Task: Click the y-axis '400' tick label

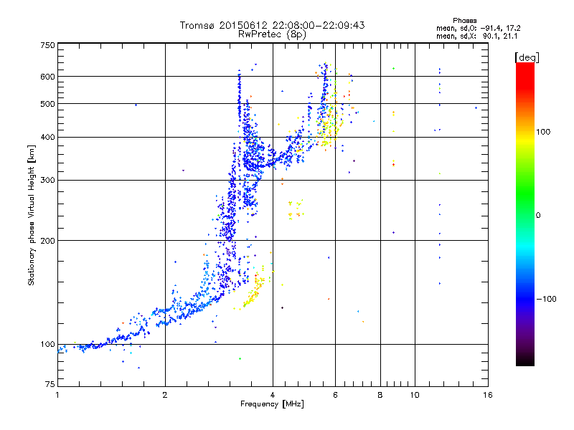Action: pyautogui.click(x=47, y=137)
